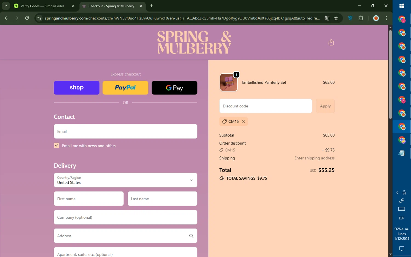Open the notepad app in taskbar
Viewport: 411px width, 257px height.
pos(402,153)
